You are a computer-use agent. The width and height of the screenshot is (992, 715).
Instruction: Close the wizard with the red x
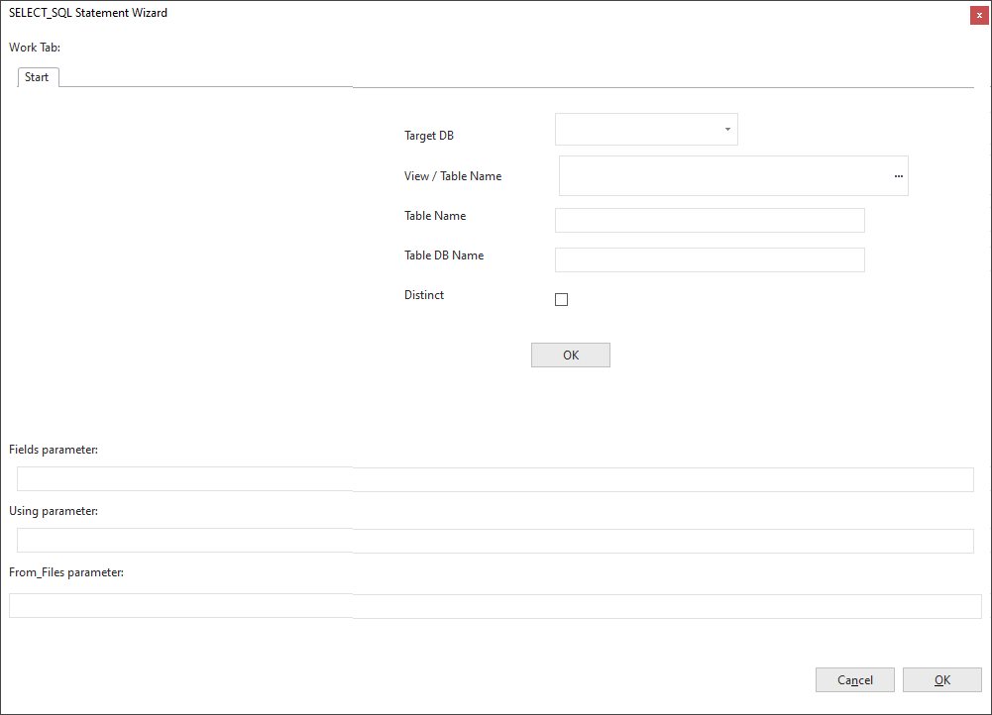(x=979, y=15)
